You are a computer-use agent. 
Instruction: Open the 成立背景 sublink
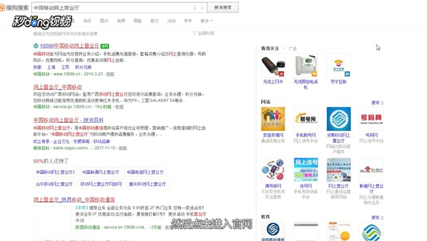[x=42, y=142]
